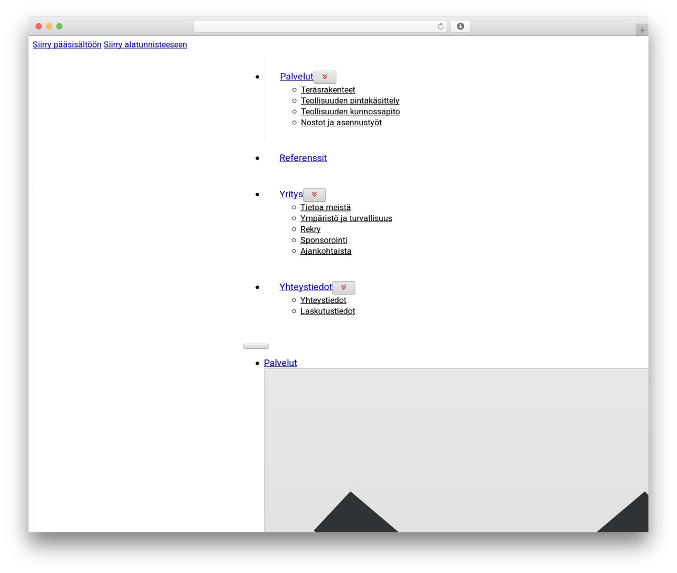Open Tietoa meistä link
This screenshot has height=573, width=677.
pyautogui.click(x=325, y=207)
